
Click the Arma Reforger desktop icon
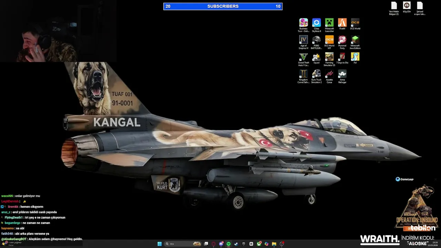coord(342,76)
